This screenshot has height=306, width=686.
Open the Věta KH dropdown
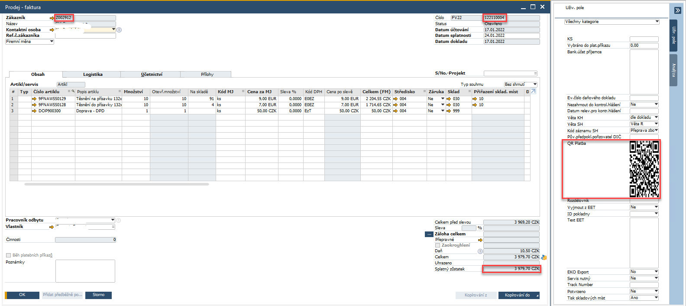tap(656, 117)
